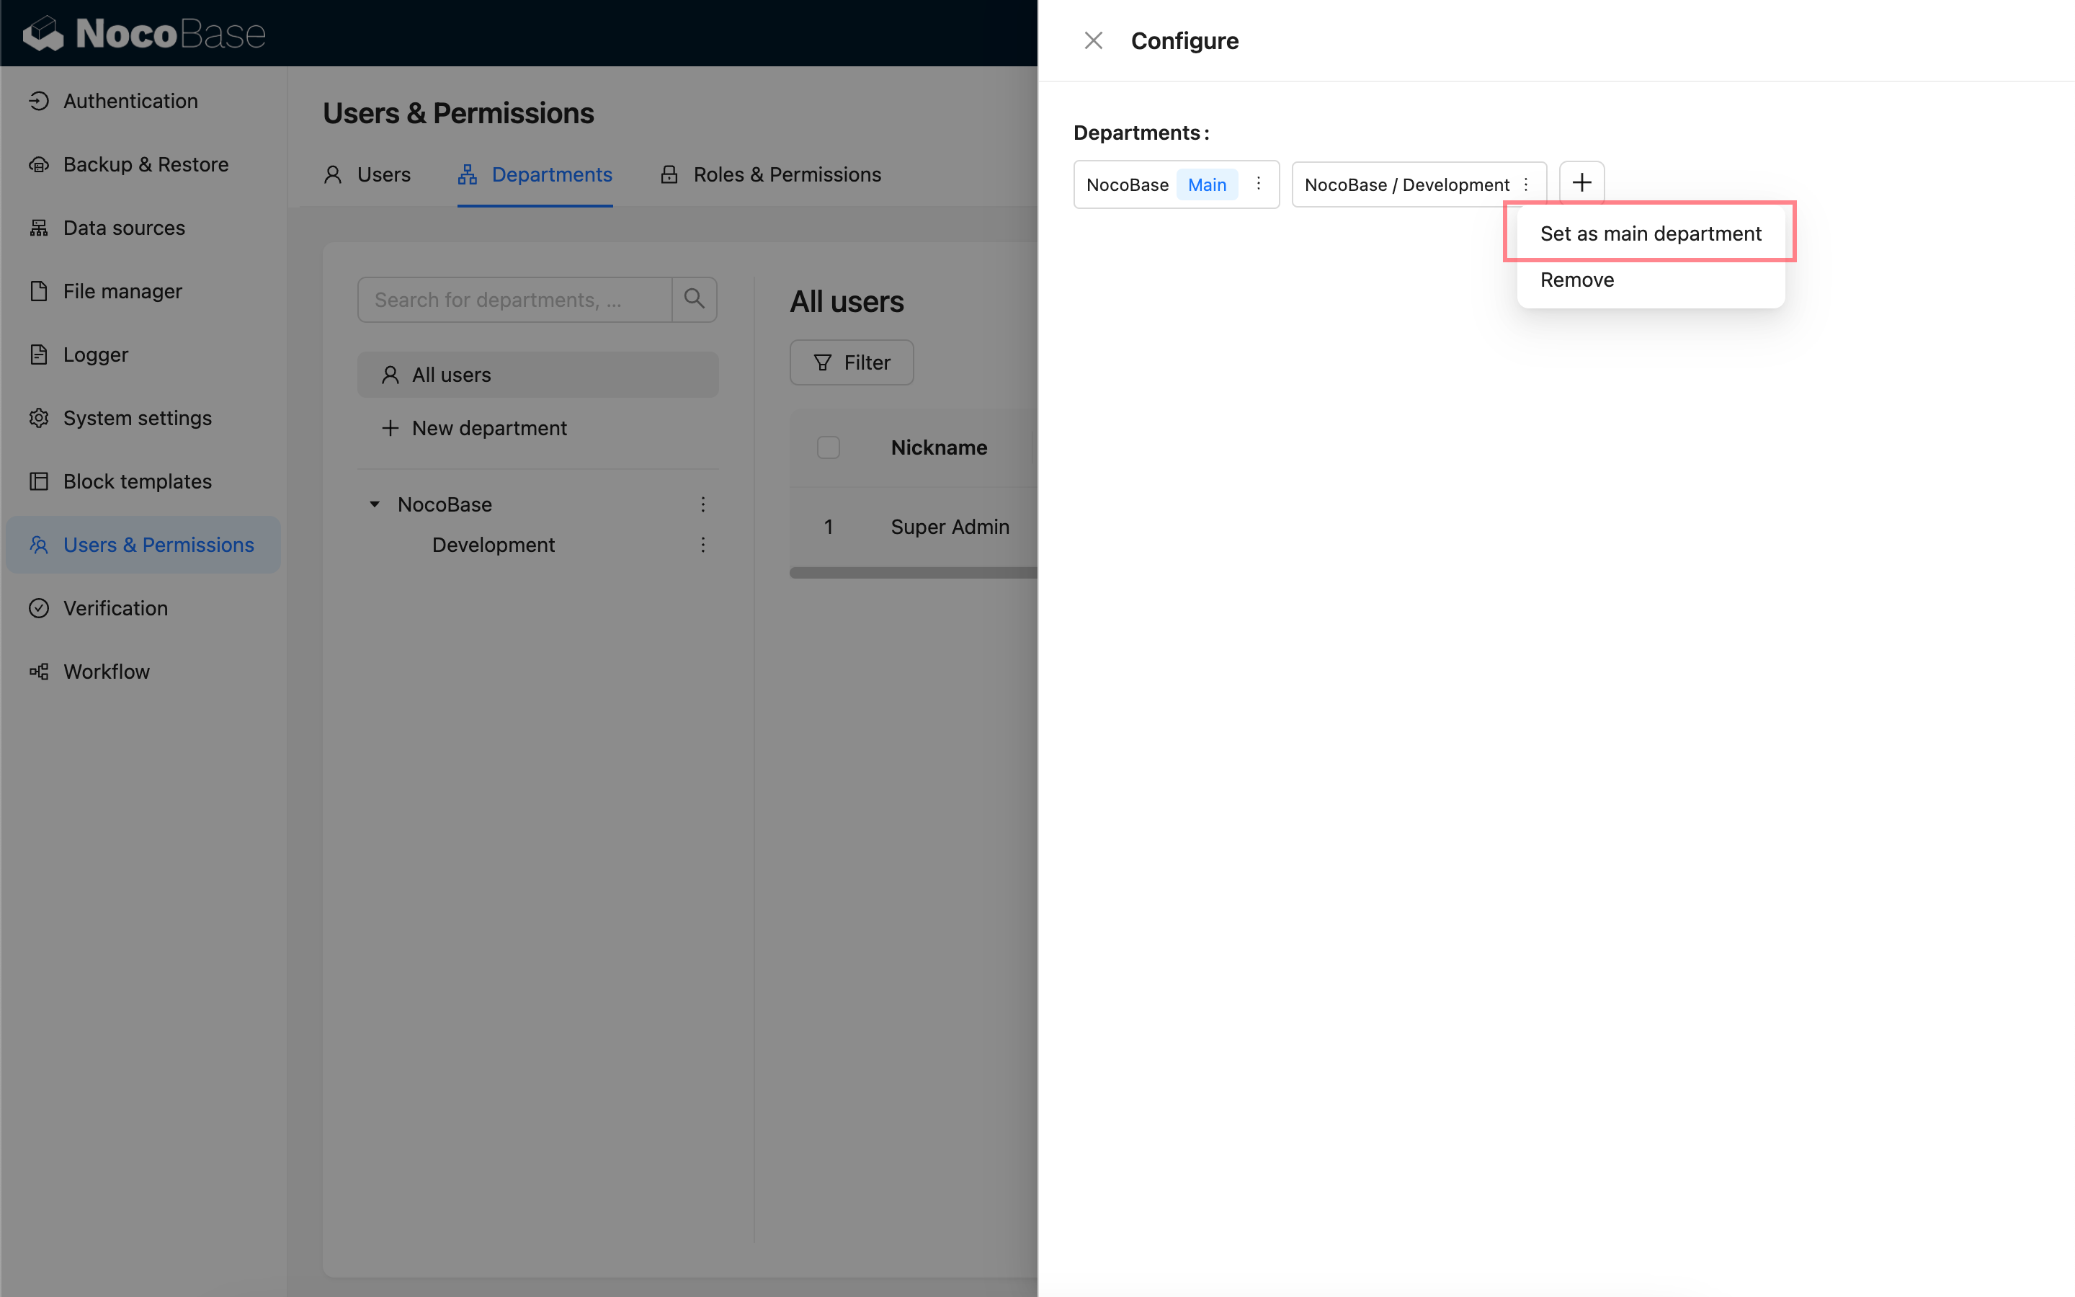
Task: Open the NocoBase / Development tag options menu
Action: (1525, 184)
